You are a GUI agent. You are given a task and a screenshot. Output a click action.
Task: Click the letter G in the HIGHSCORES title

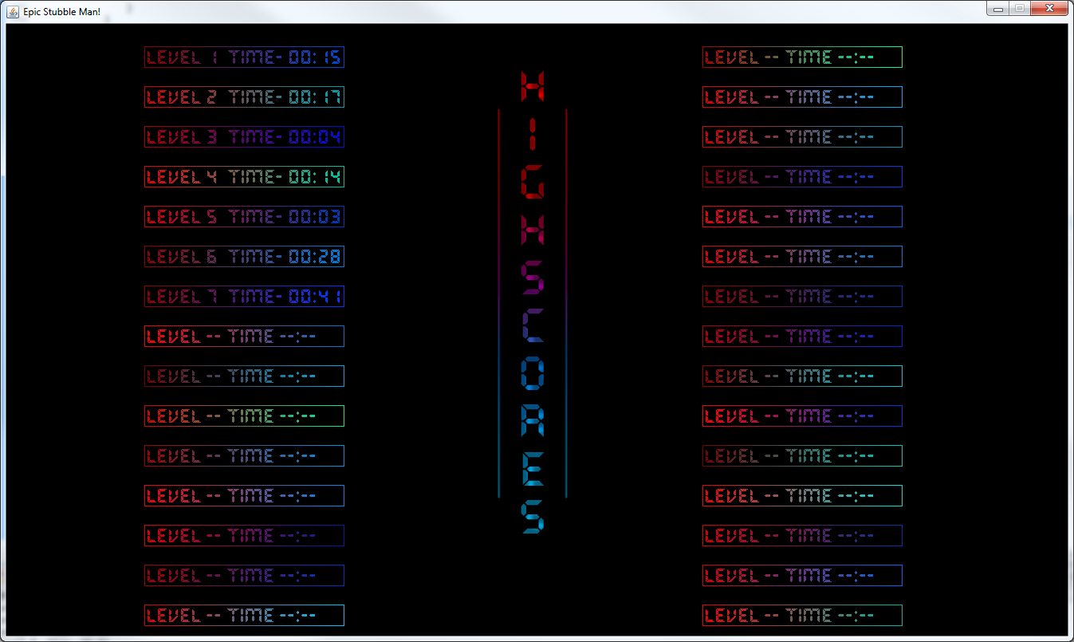(x=532, y=183)
